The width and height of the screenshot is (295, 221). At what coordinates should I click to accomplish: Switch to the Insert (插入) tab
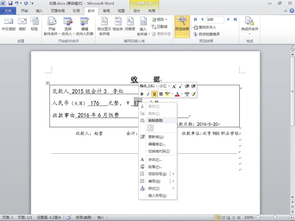point(39,11)
